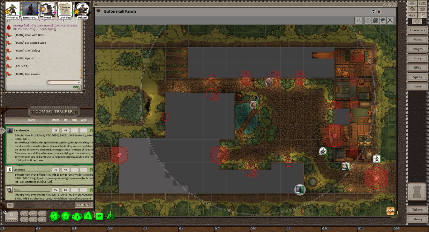429x232 pixels.
Task: Open the combat tracker menu arrow button
Action: (10, 205)
